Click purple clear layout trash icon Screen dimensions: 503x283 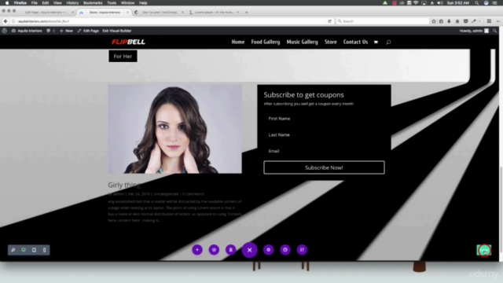pos(230,250)
